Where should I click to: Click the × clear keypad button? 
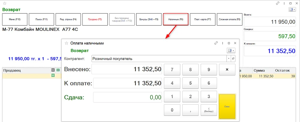(x=227, y=70)
